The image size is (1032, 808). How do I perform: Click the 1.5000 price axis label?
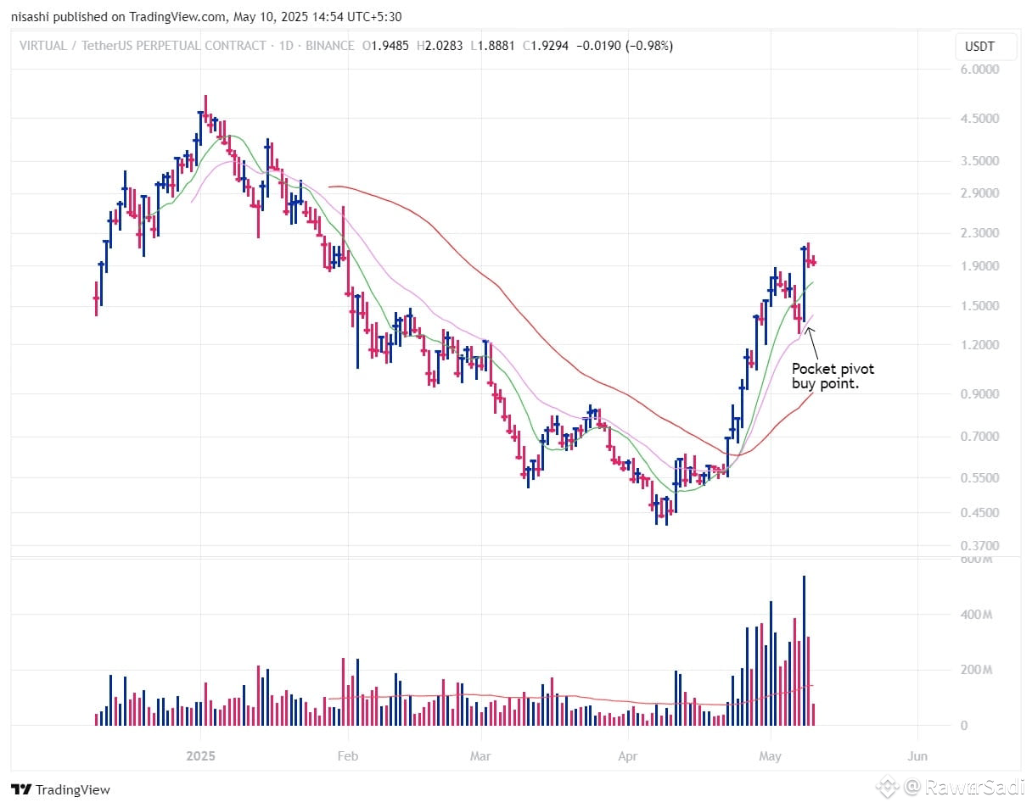pyautogui.click(x=980, y=306)
